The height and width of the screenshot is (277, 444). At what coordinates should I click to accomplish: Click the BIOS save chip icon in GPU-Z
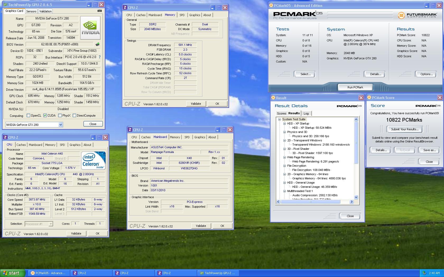[x=98, y=44]
